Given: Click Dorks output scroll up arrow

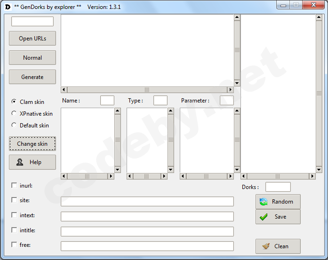Looking at the screenshot, I should pyautogui.click(x=319, y=17).
